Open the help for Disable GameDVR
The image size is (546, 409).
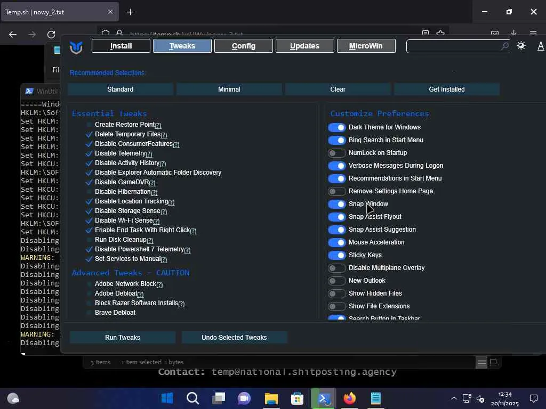point(152,183)
